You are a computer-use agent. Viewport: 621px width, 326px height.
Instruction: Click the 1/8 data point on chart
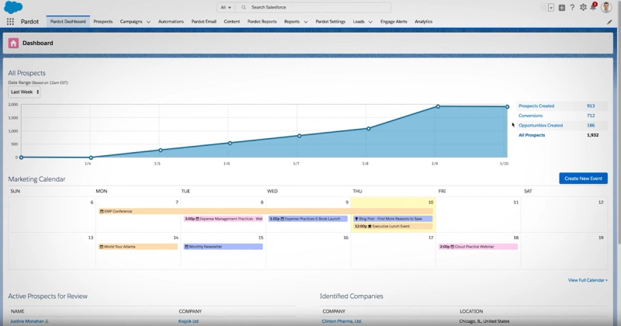point(368,128)
